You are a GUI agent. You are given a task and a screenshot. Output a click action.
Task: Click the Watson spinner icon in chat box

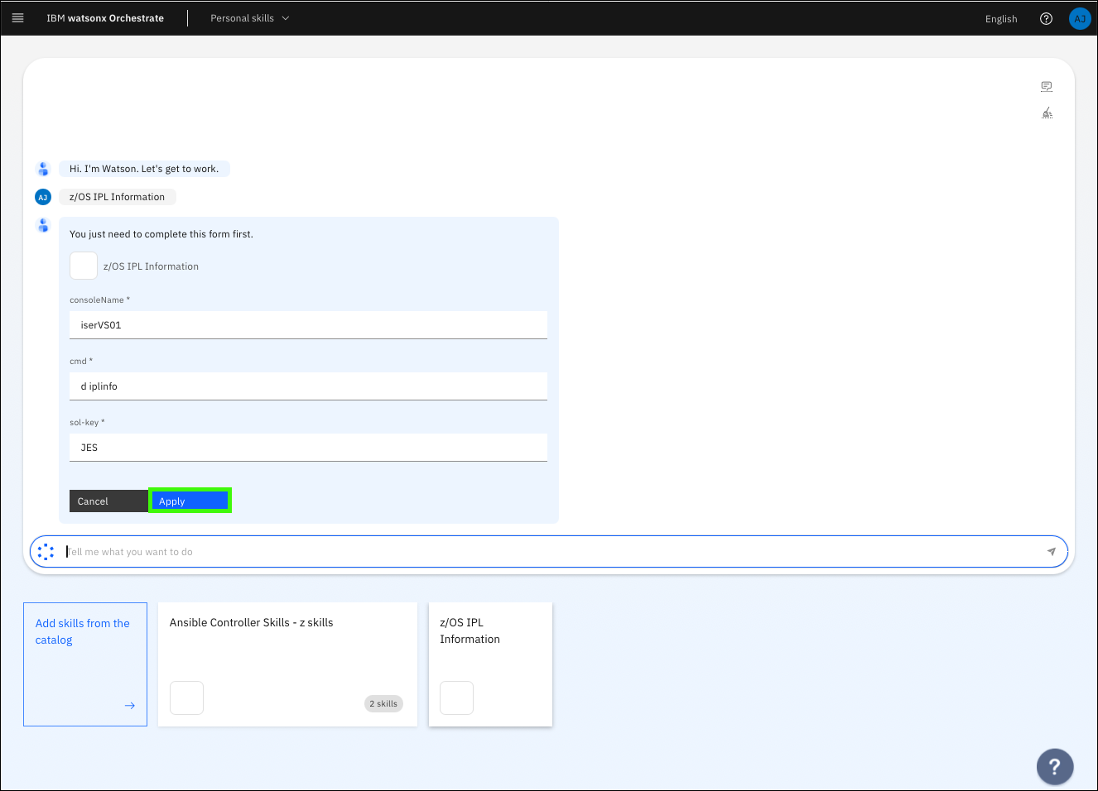pos(46,552)
